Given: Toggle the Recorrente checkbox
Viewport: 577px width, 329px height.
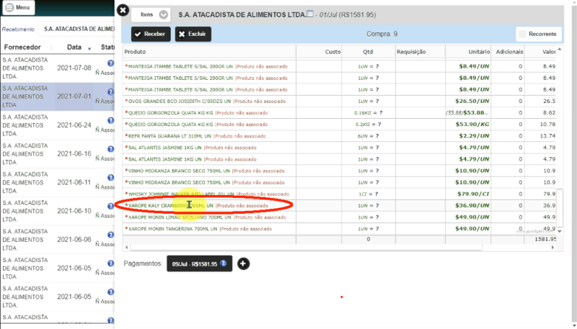Looking at the screenshot, I should point(522,34).
